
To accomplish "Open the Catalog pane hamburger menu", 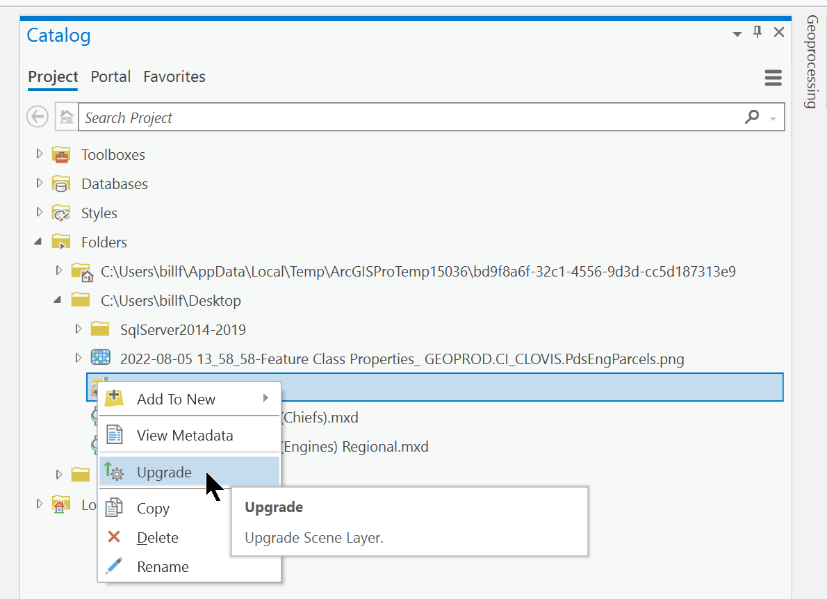I will 773,78.
